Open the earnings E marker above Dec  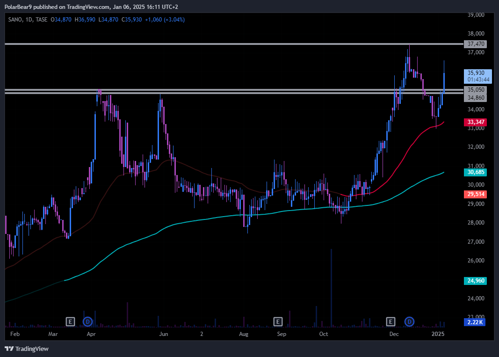tap(391, 321)
